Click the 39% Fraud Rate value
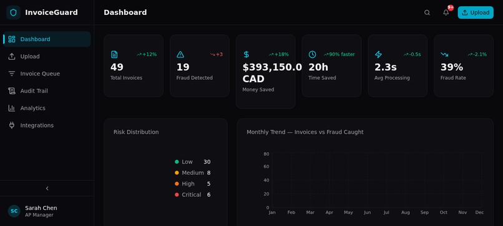The width and height of the screenshot is (503, 226). [x=452, y=67]
